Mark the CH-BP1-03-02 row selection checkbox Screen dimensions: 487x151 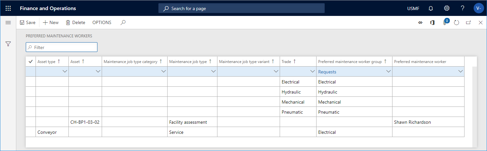click(x=31, y=122)
